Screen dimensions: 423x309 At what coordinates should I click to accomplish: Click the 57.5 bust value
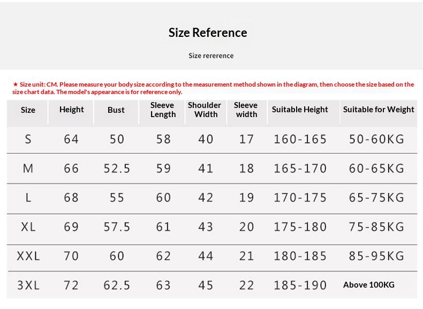117,227
